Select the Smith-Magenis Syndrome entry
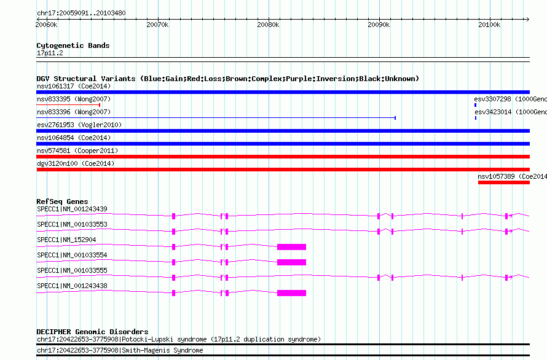 coord(120,350)
